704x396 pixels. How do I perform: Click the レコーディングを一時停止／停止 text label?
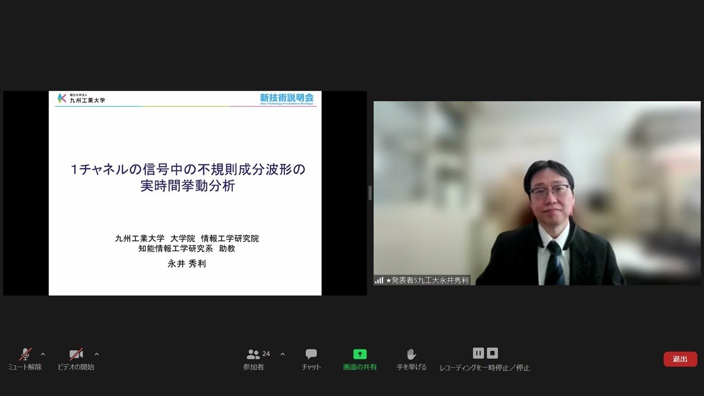485,368
